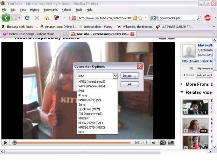Select MPEG-2 DVD (NTSC) format
This screenshot has height=162, width=217.
click(x=97, y=128)
